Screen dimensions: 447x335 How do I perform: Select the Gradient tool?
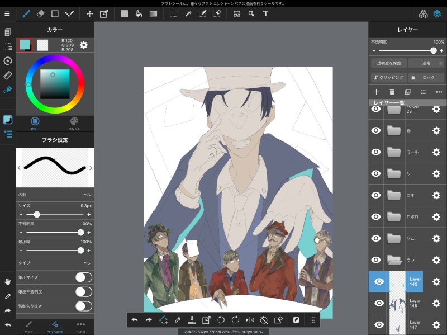click(x=153, y=13)
